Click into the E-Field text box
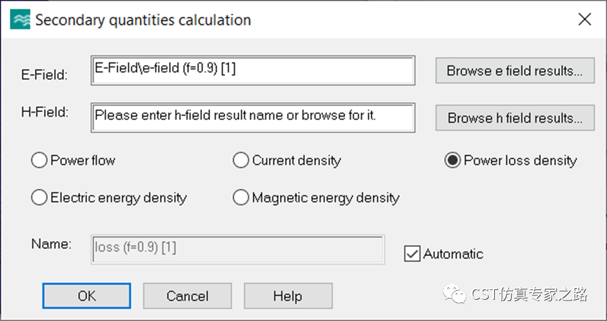The image size is (607, 321). pyautogui.click(x=253, y=70)
